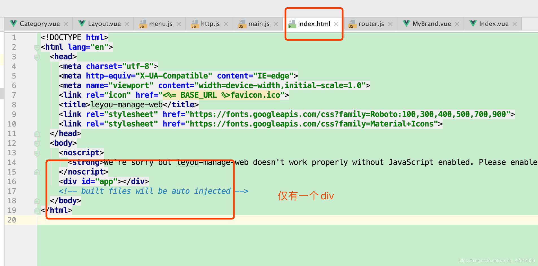Place cursor in <!DOCTYPE html> line
This screenshot has width=538, height=266.
tap(75, 38)
